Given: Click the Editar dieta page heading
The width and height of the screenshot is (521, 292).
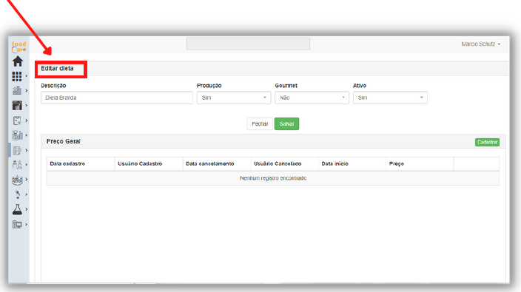Looking at the screenshot, I should (x=57, y=68).
